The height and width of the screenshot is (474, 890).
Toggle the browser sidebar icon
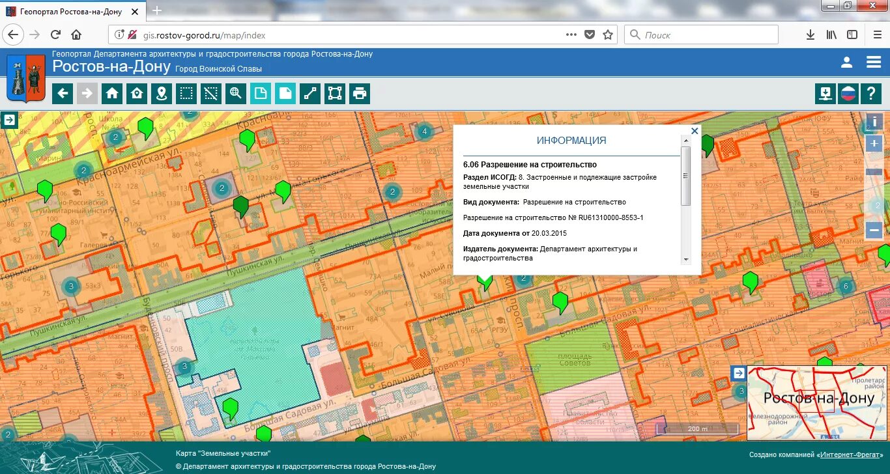852,35
